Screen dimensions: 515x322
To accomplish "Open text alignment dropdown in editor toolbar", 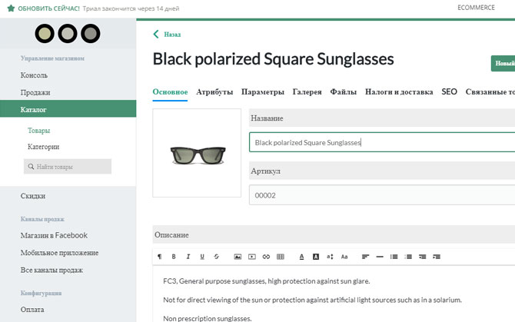I will (366, 256).
